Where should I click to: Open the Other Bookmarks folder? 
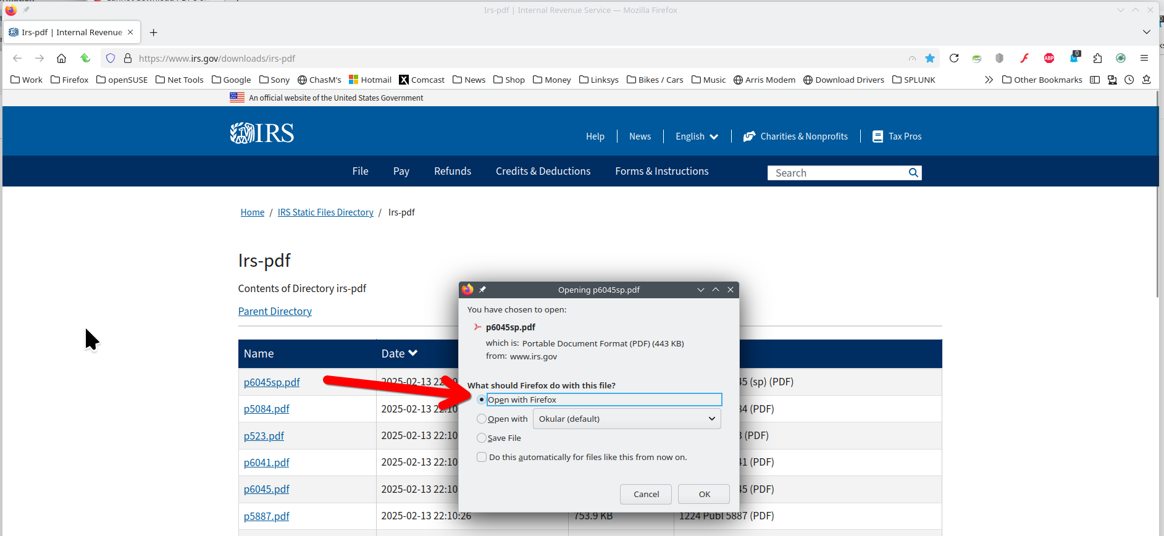tap(1042, 80)
